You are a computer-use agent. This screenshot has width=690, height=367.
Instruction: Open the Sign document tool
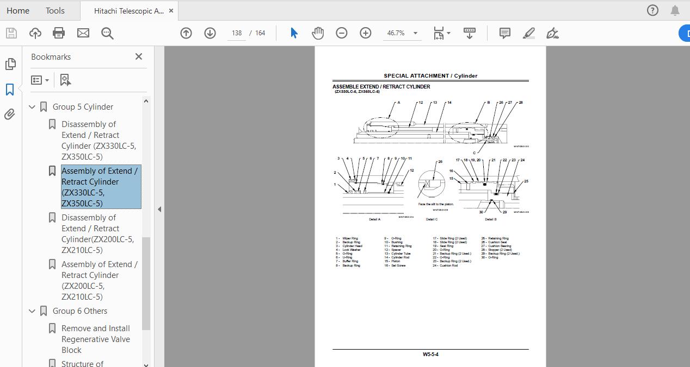click(552, 33)
